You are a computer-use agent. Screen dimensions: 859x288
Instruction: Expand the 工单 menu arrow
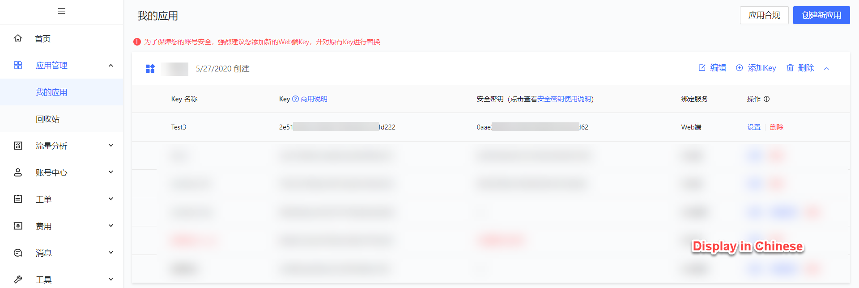[x=111, y=199]
